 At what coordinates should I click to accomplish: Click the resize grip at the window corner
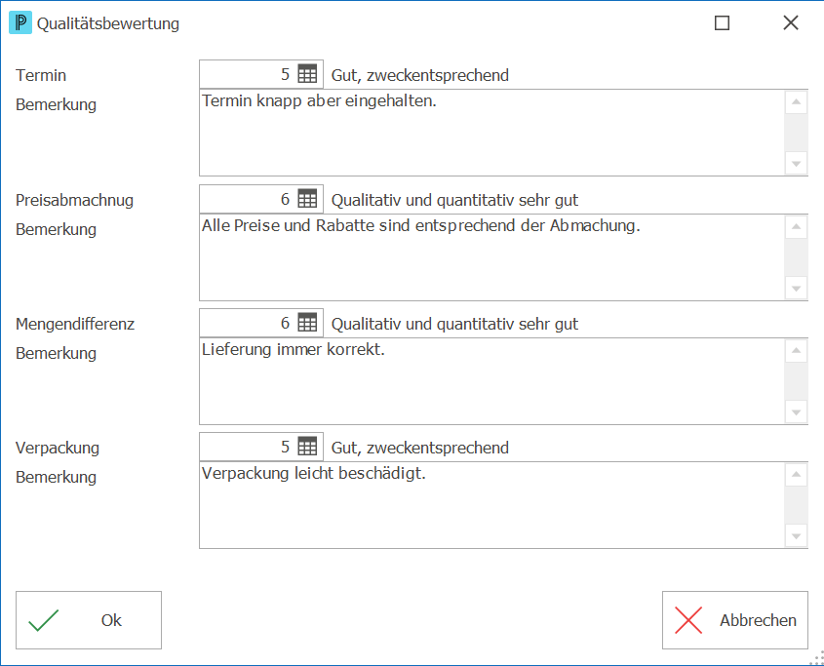pos(818,658)
